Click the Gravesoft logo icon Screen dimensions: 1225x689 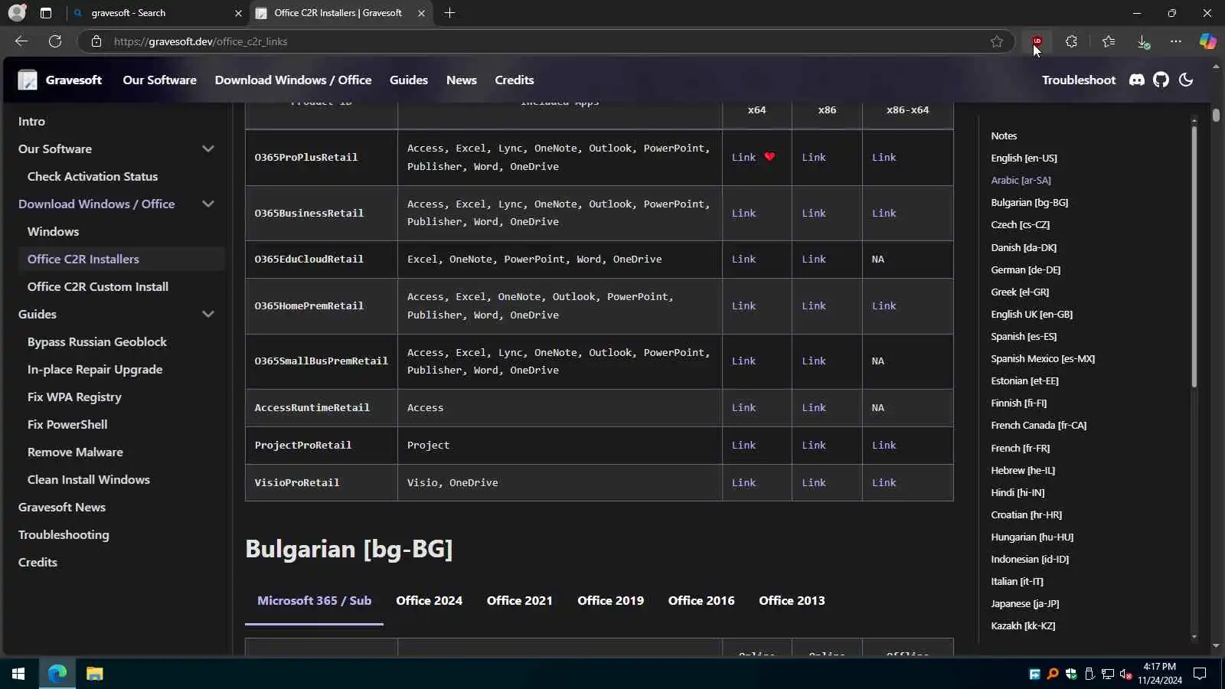[28, 80]
